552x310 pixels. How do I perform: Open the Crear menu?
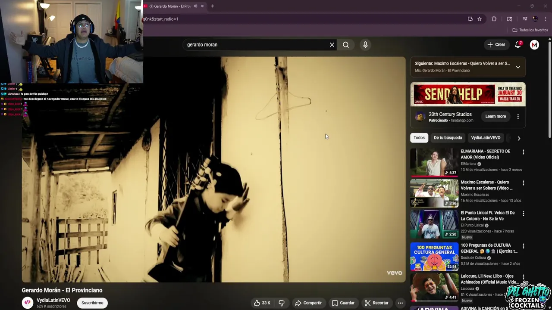coord(496,45)
